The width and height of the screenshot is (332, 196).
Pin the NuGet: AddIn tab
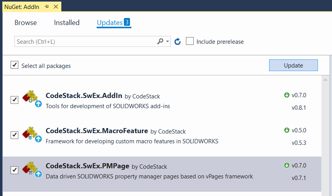[x=47, y=7]
